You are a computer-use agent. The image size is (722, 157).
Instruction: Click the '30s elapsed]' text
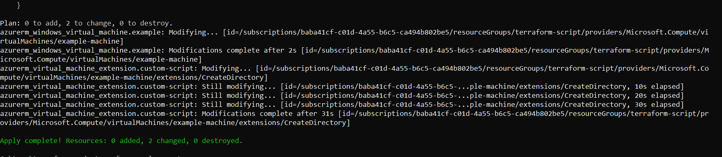pyautogui.click(x=659, y=105)
